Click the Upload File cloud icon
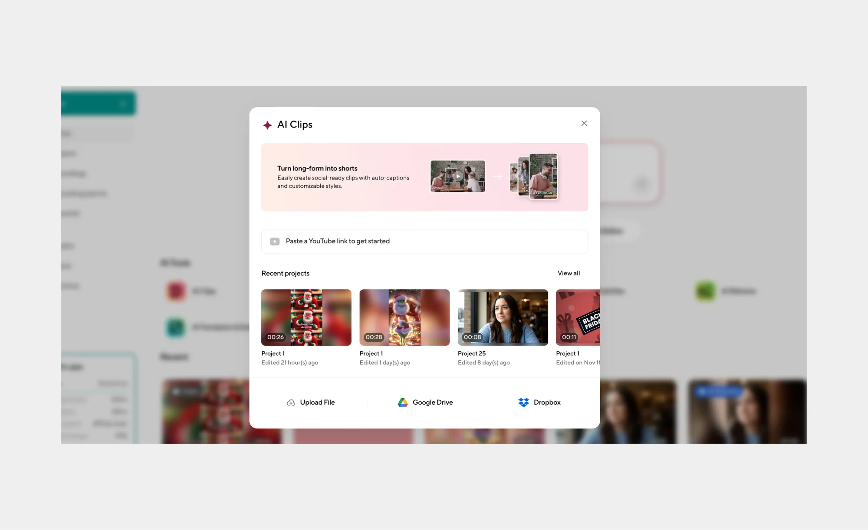This screenshot has height=530, width=868. pos(291,403)
